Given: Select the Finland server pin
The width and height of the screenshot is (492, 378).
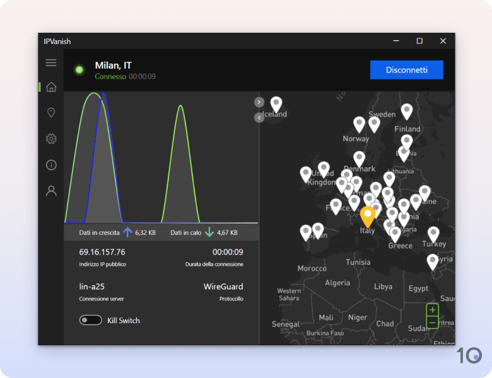Looking at the screenshot, I should tap(407, 112).
